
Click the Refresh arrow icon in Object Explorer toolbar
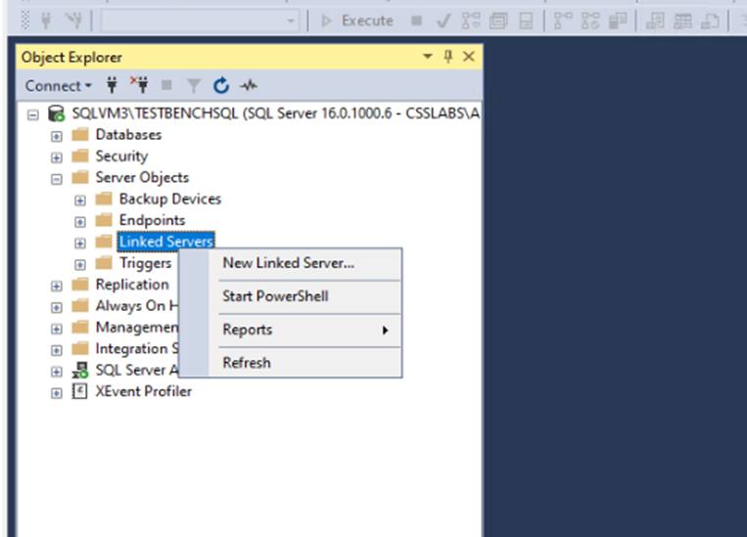pos(221,85)
